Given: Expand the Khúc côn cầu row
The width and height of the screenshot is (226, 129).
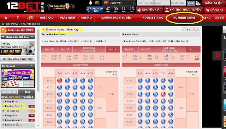Looking at the screenshot, I should pos(18,125).
